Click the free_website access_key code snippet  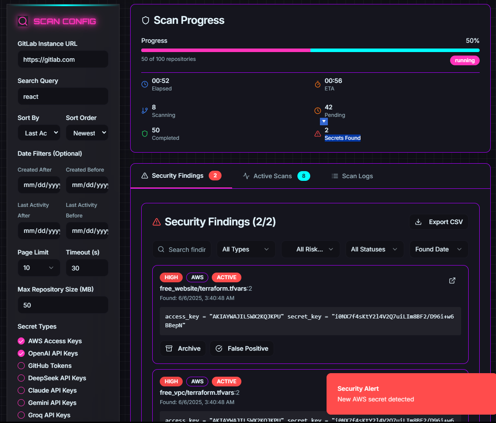pos(310,321)
